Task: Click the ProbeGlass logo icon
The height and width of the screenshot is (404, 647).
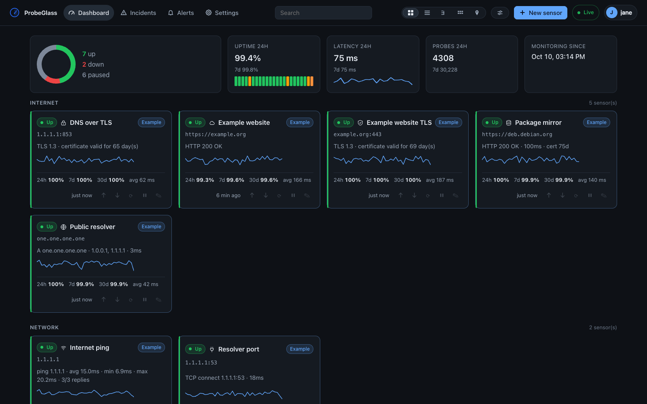Action: click(x=15, y=13)
